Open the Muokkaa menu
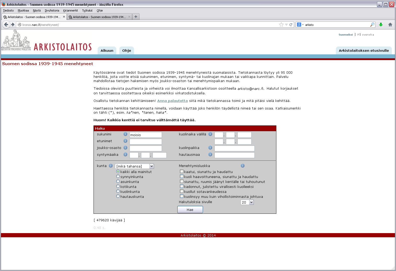The height and width of the screenshot is (271, 396). pyautogui.click(x=23, y=10)
